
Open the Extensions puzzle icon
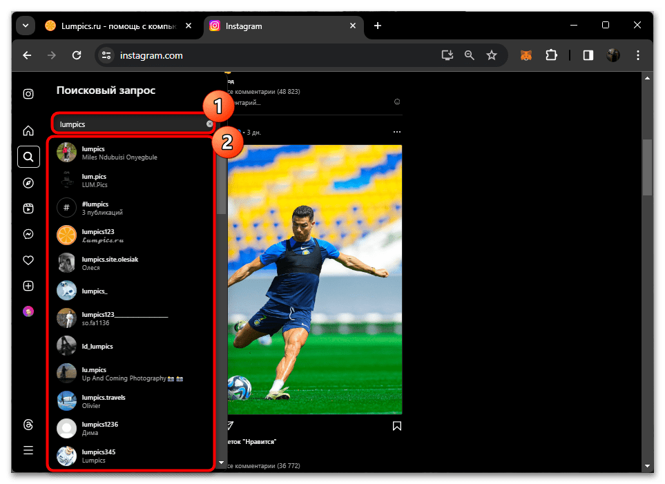click(x=551, y=55)
